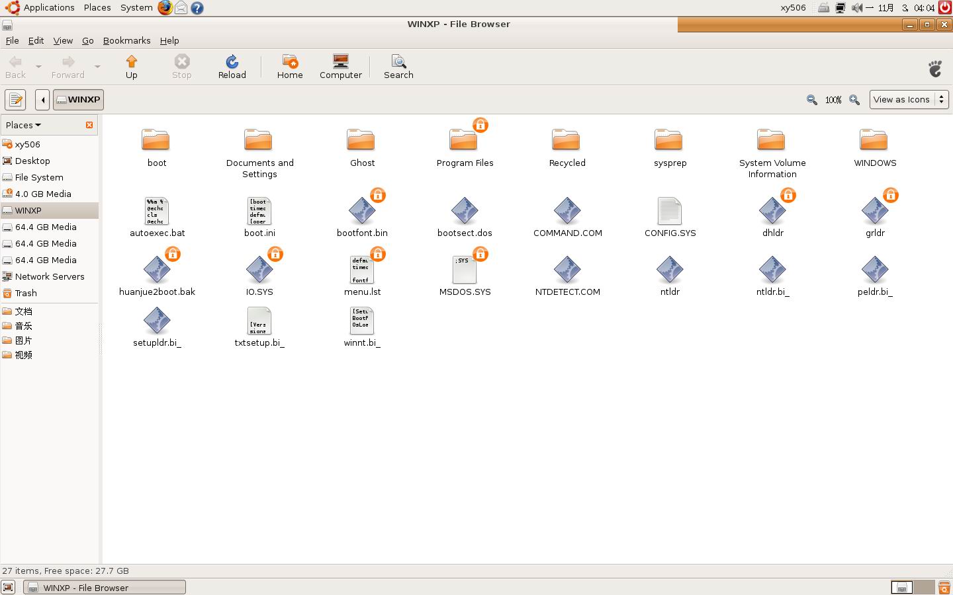Image resolution: width=953 pixels, height=595 pixels.
Task: Open the File menu
Action: 12,40
